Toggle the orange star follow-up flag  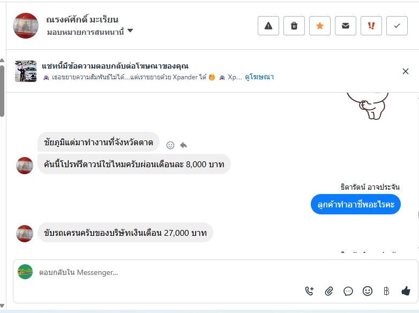[x=320, y=26]
